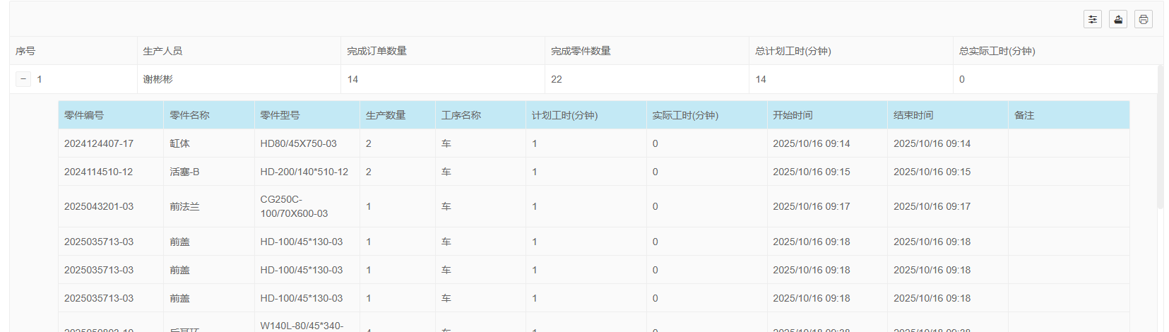Click the 开始时间 column header
The width and height of the screenshot is (1169, 332).
(793, 115)
